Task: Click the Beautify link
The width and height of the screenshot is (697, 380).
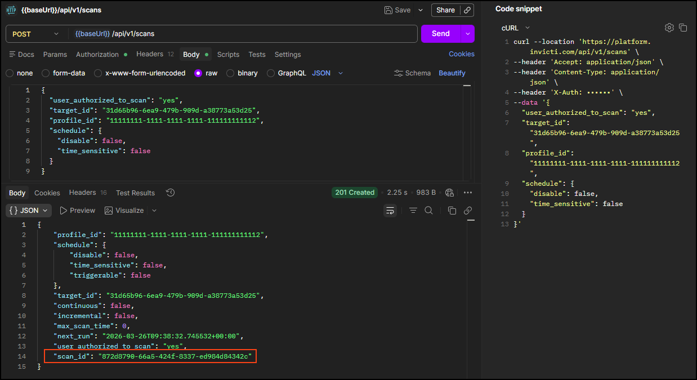Action: (x=452, y=73)
